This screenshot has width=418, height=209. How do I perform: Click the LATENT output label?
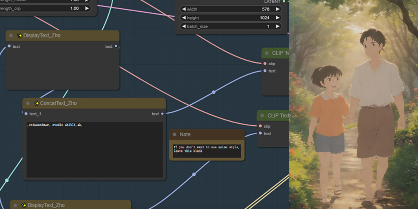tap(272, 2)
